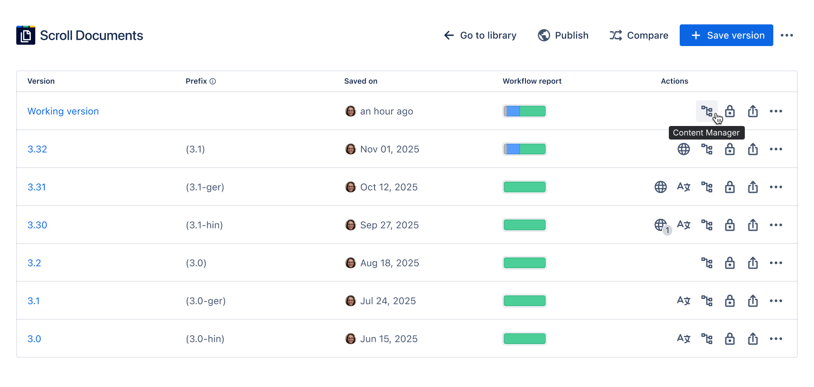Click the Prefix info icon in the header
The width and height of the screenshot is (814, 387).
point(213,81)
